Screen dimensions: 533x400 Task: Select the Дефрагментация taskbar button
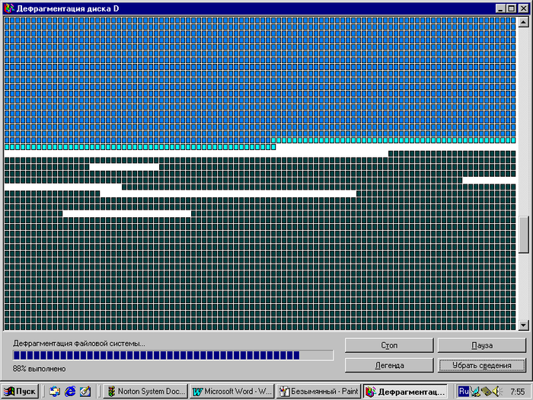(406, 391)
